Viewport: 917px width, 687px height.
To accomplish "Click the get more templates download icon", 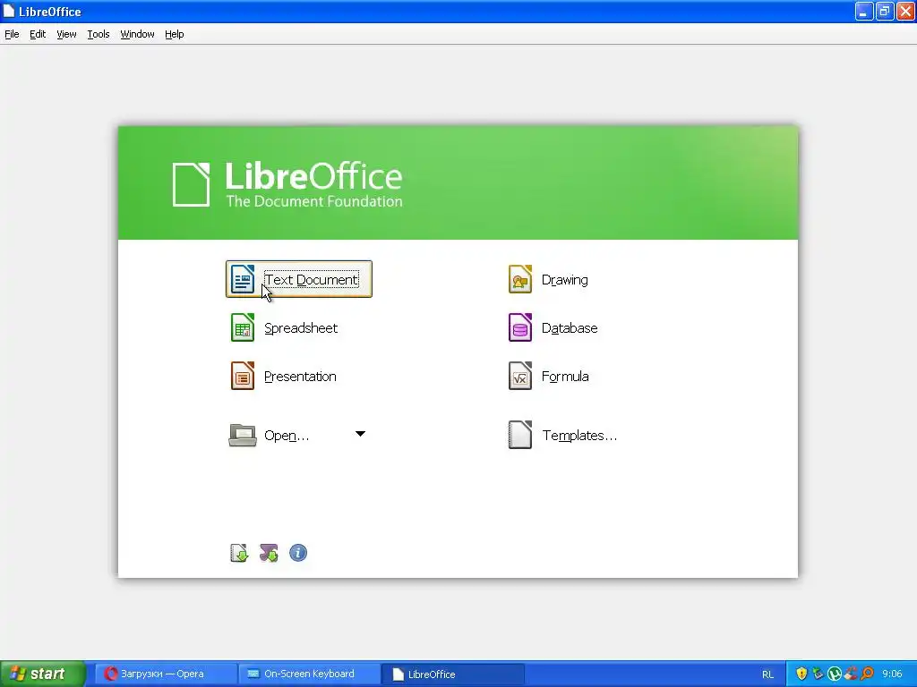I will [239, 553].
